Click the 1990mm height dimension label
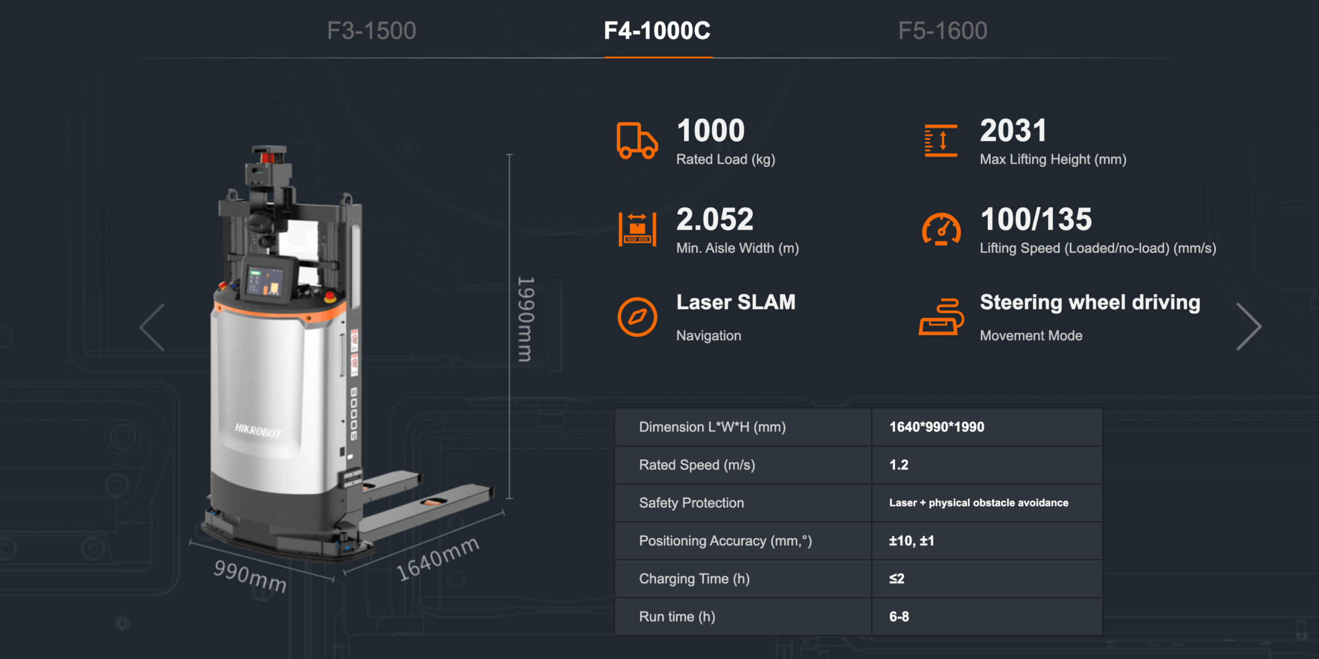Screen dimensions: 1319x659 coord(526,319)
